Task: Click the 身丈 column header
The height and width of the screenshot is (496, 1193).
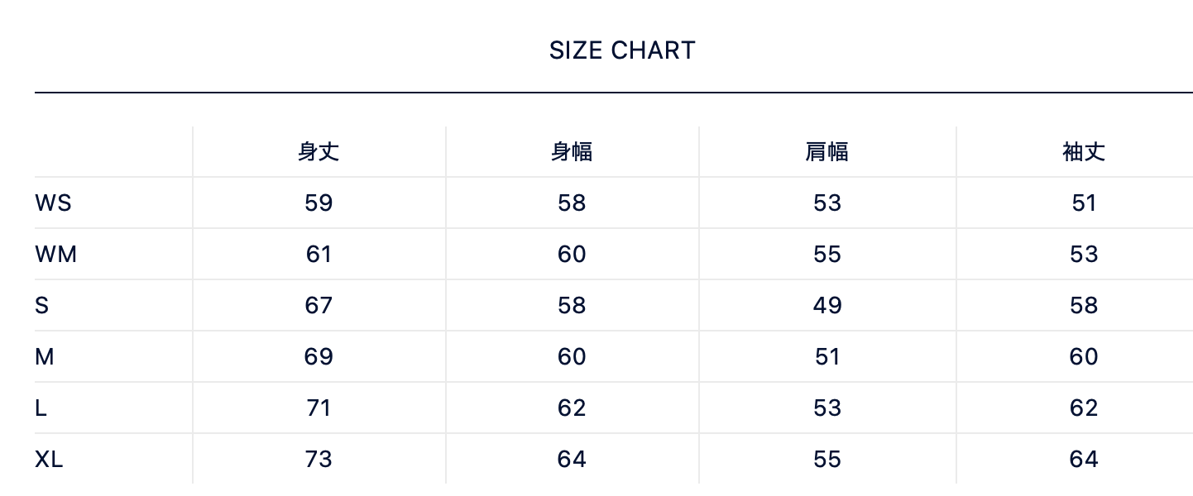Action: pyautogui.click(x=319, y=152)
